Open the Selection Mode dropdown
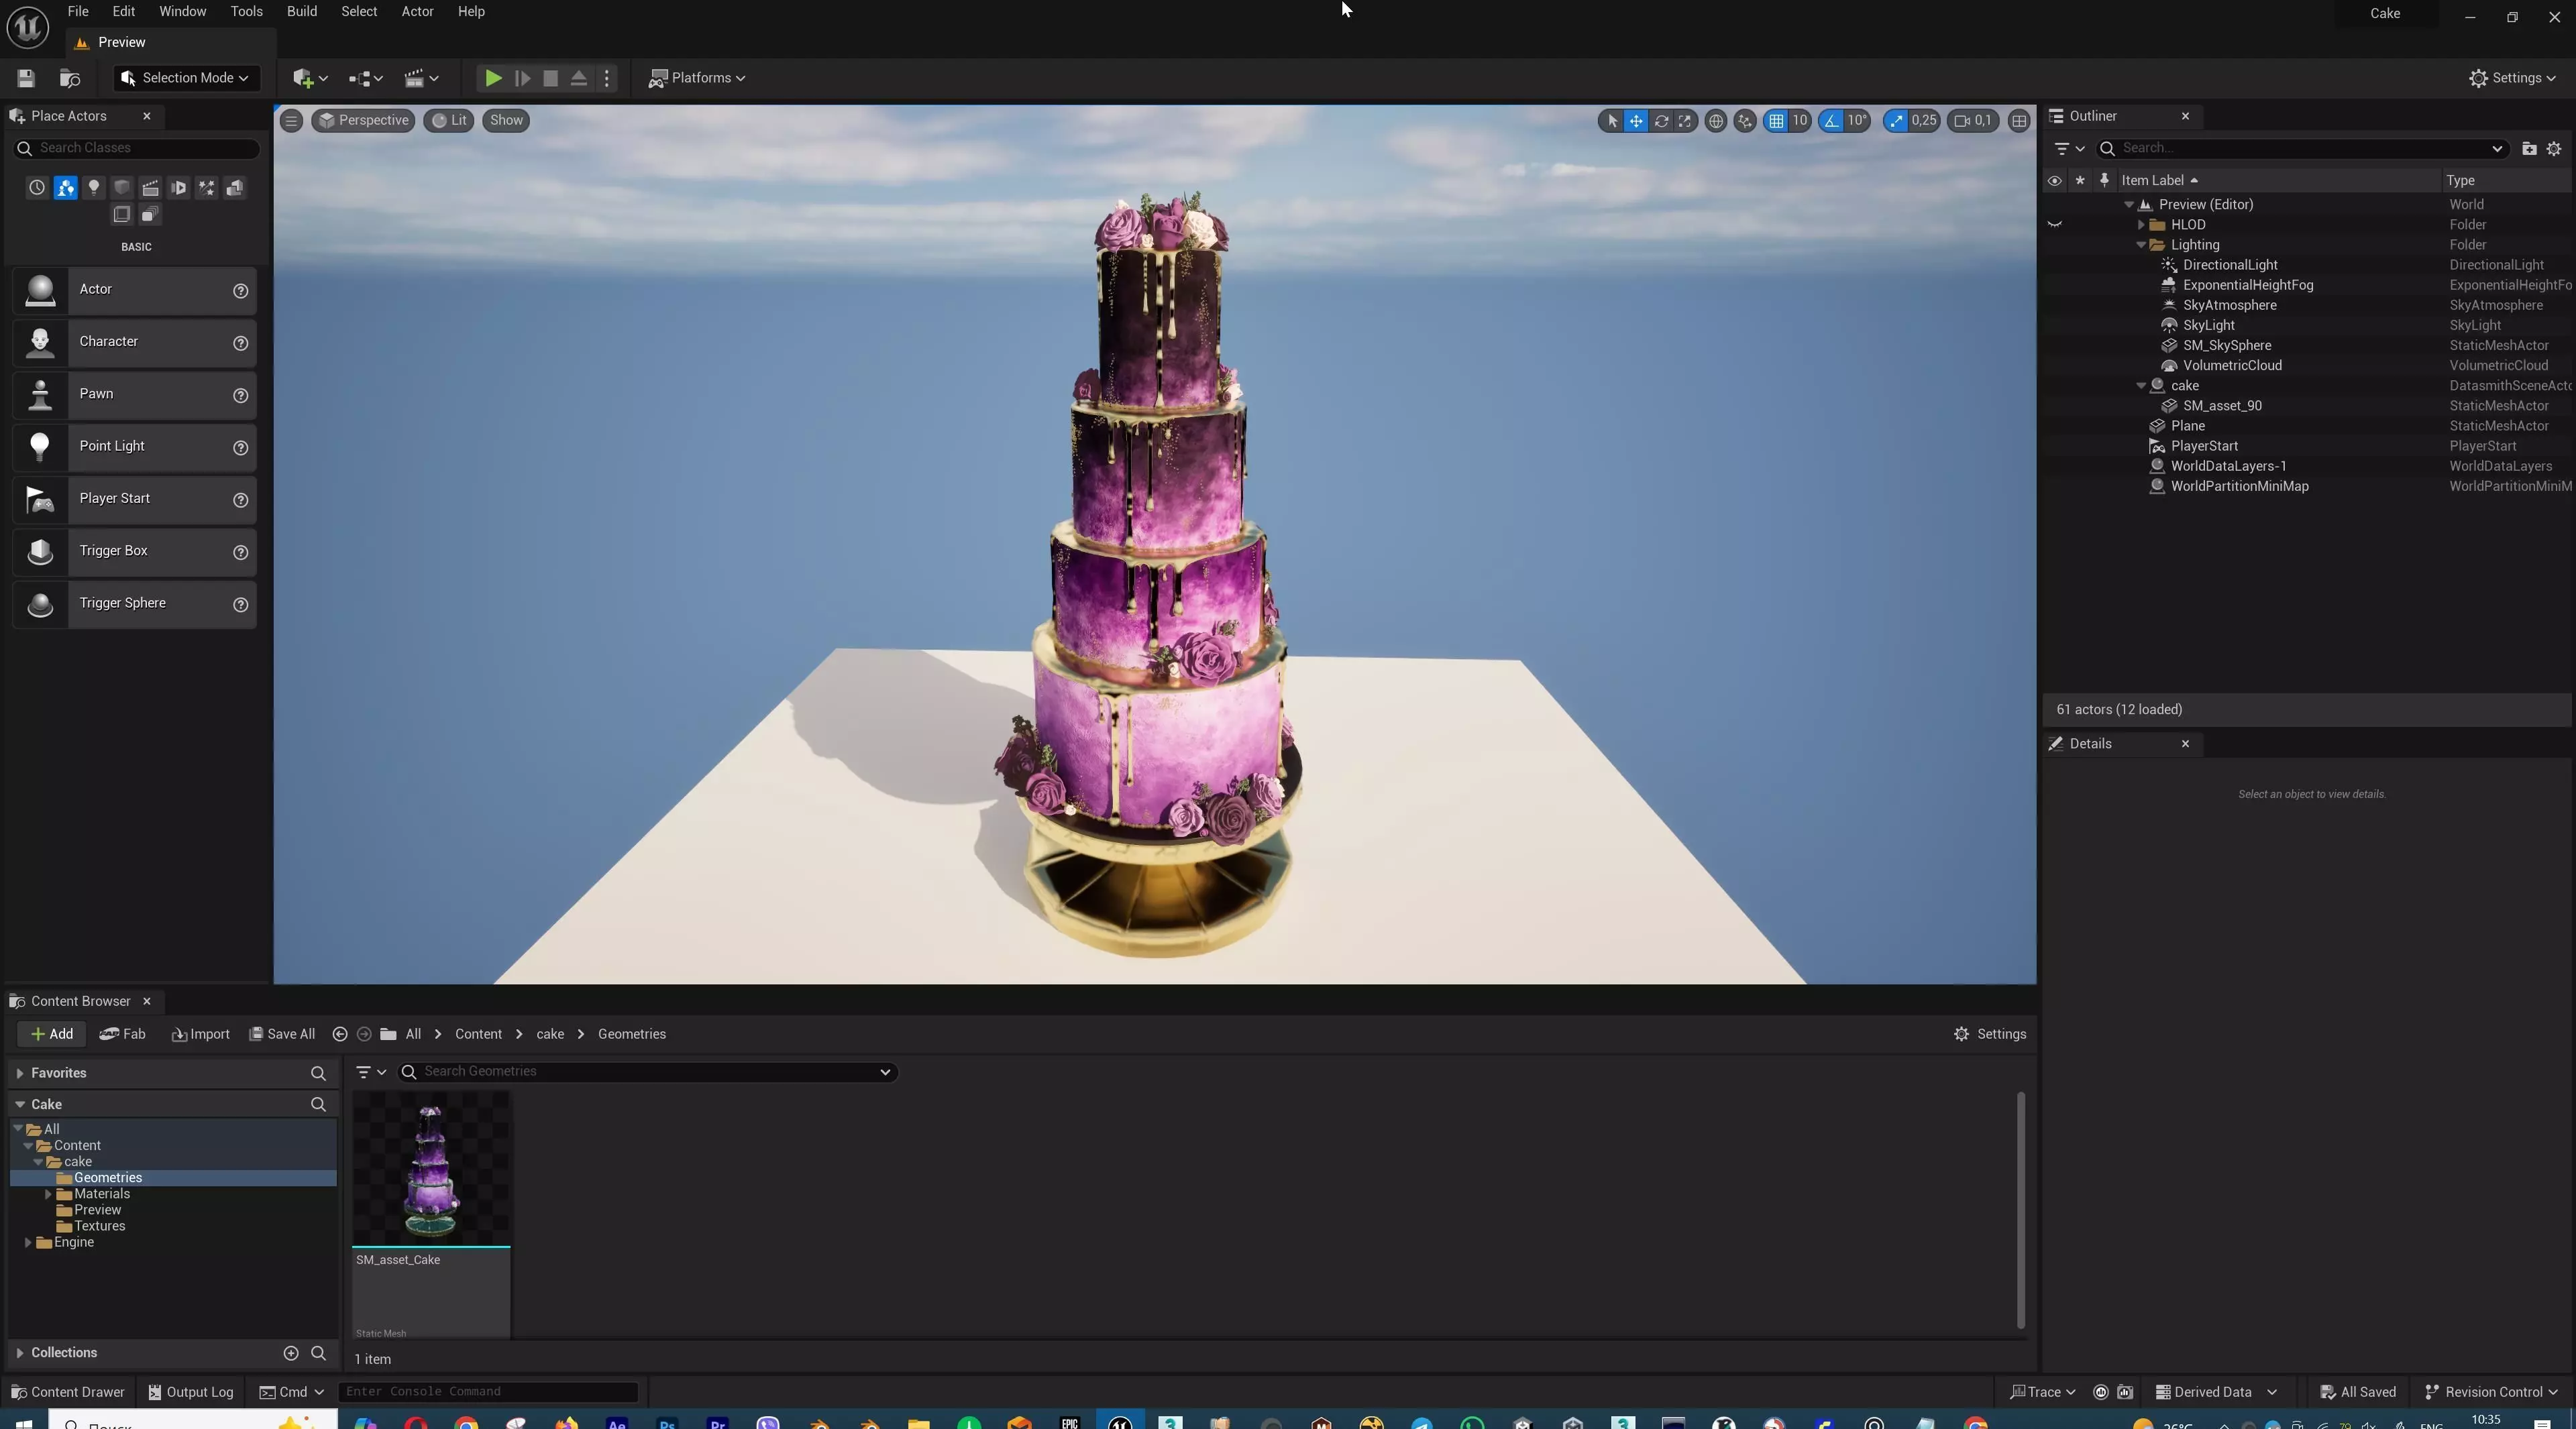This screenshot has width=2576, height=1429. [x=186, y=78]
